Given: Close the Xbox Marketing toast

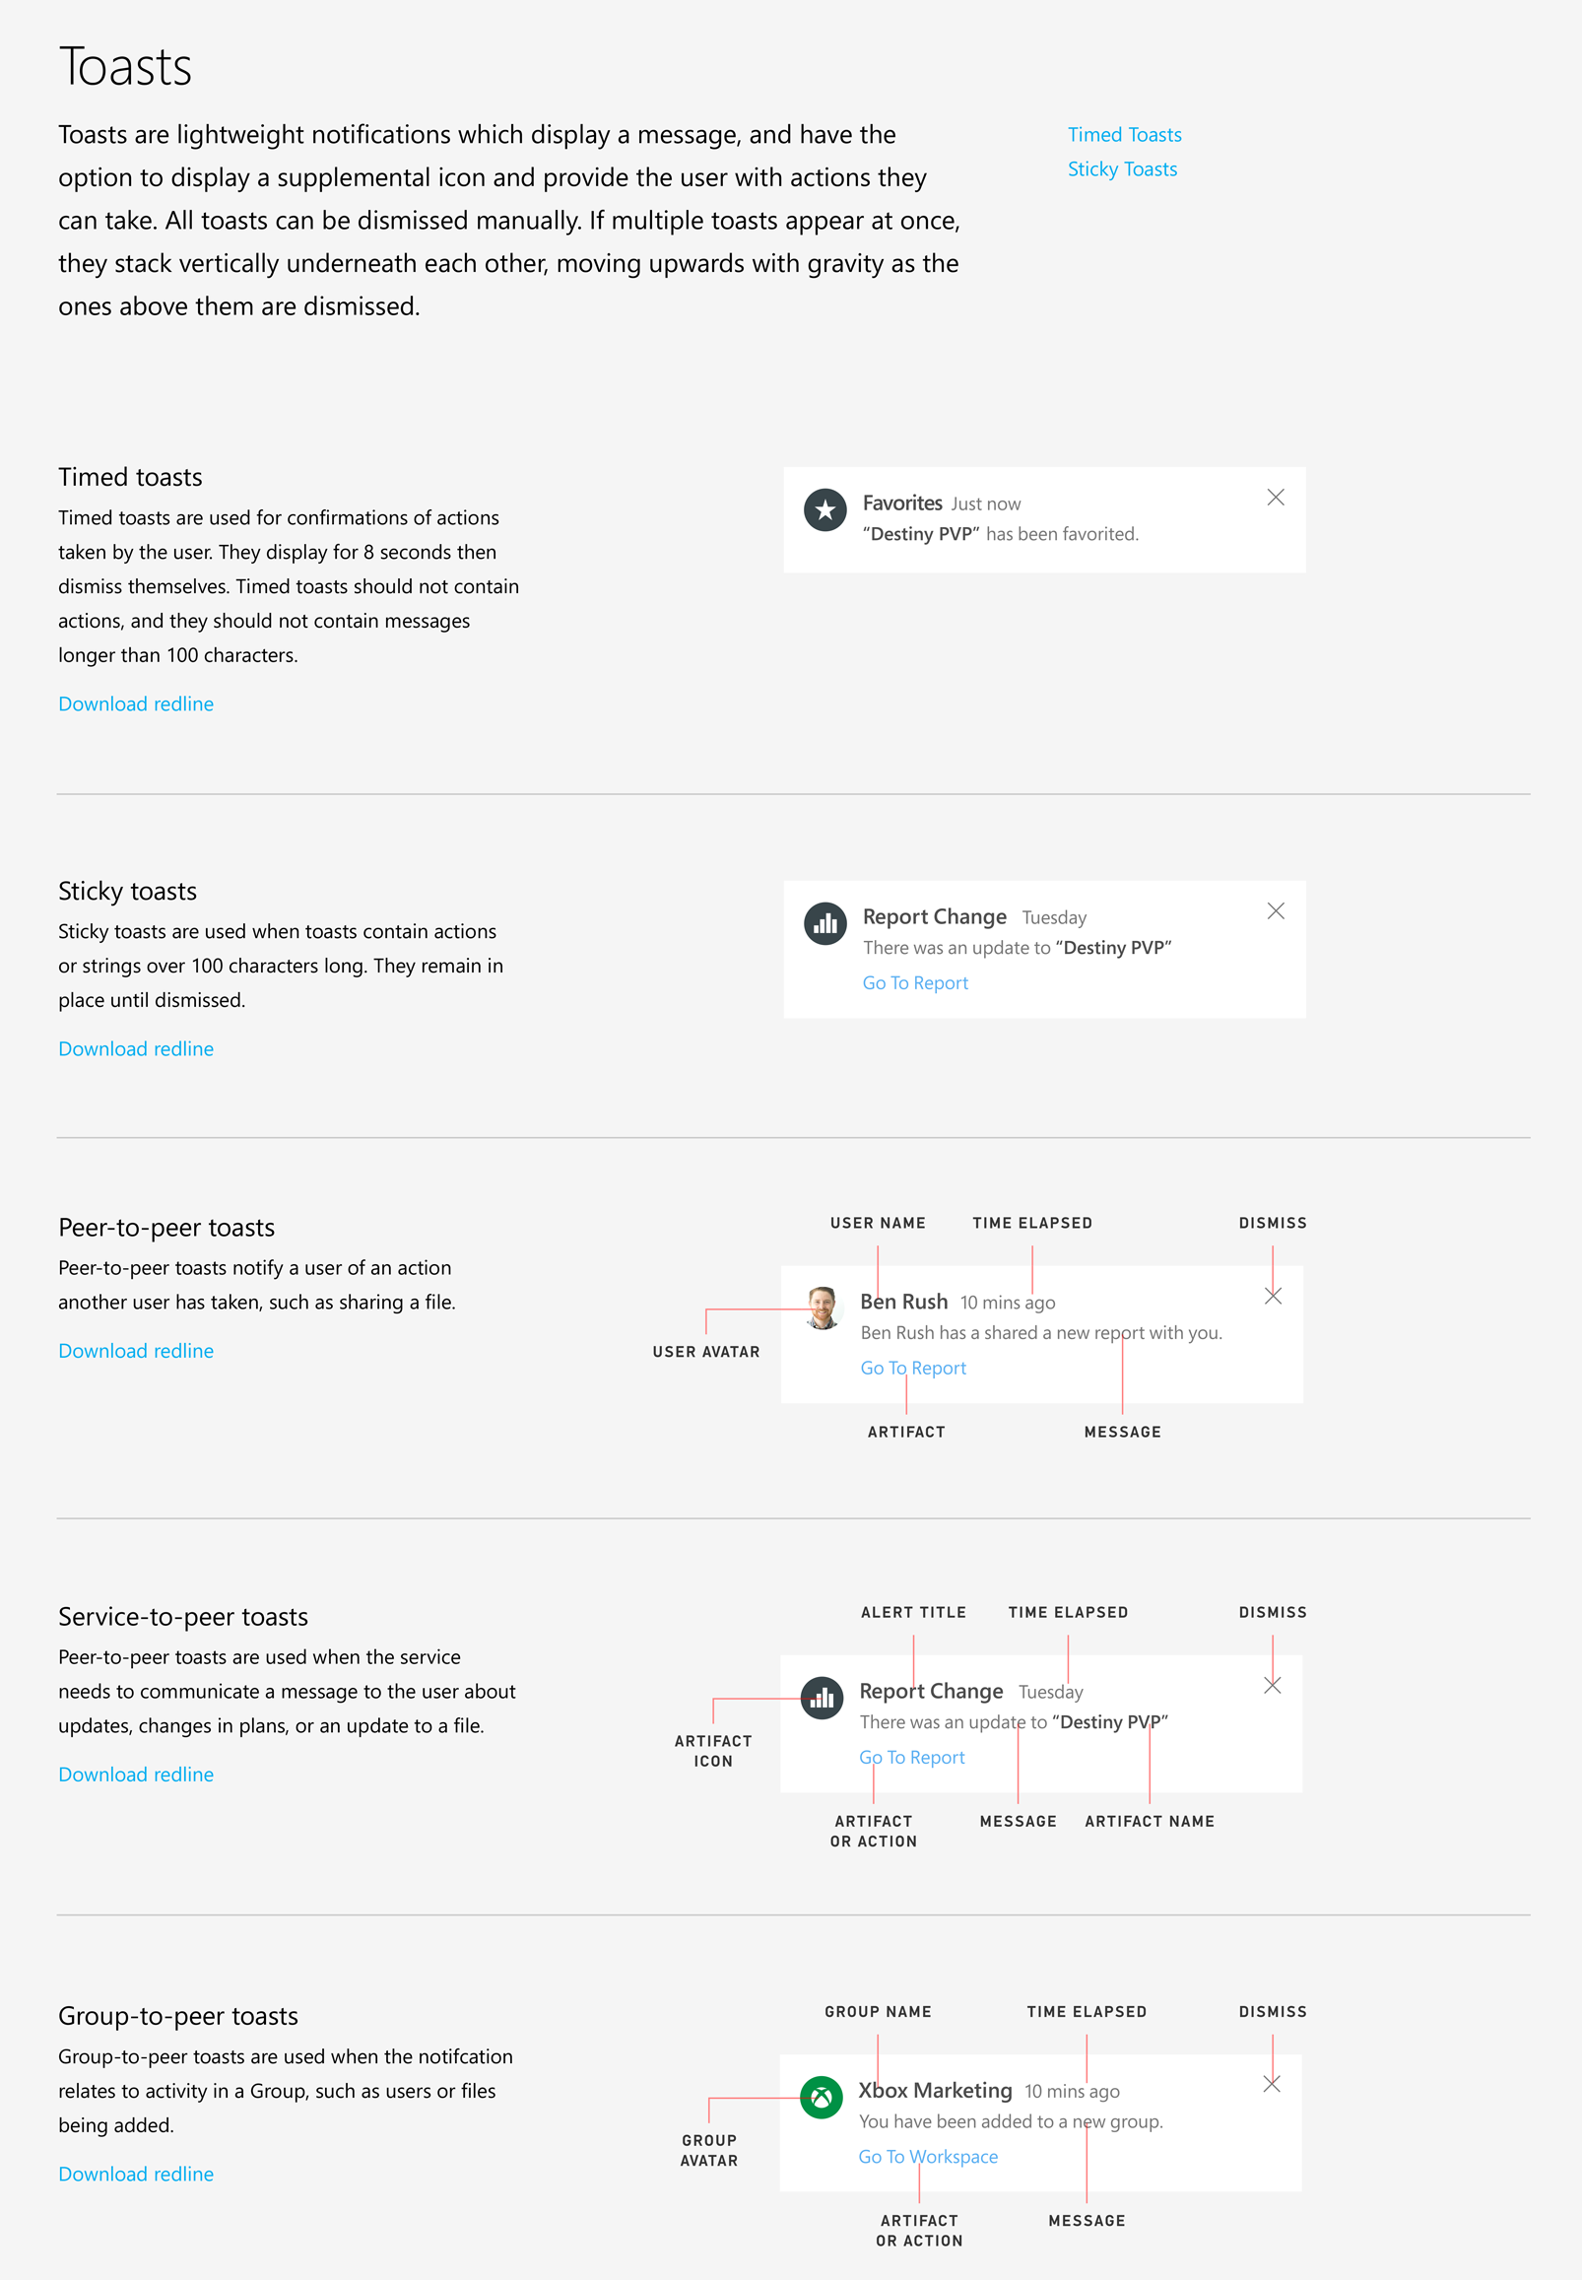Looking at the screenshot, I should [1271, 2085].
